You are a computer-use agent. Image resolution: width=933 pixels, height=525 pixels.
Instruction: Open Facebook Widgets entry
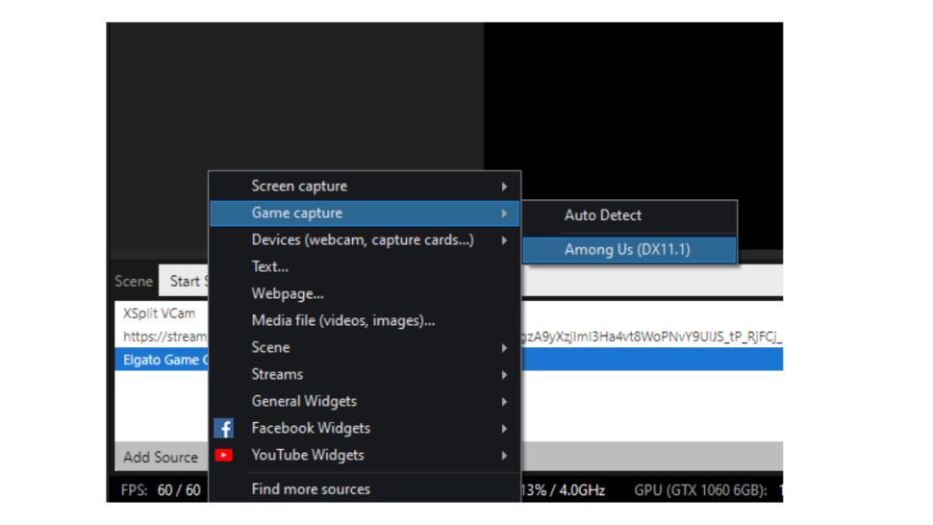365,428
